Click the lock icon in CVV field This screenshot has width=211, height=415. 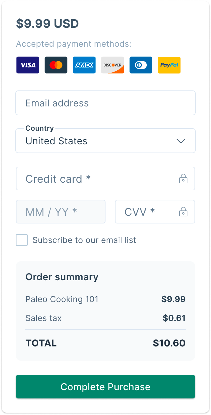click(183, 212)
